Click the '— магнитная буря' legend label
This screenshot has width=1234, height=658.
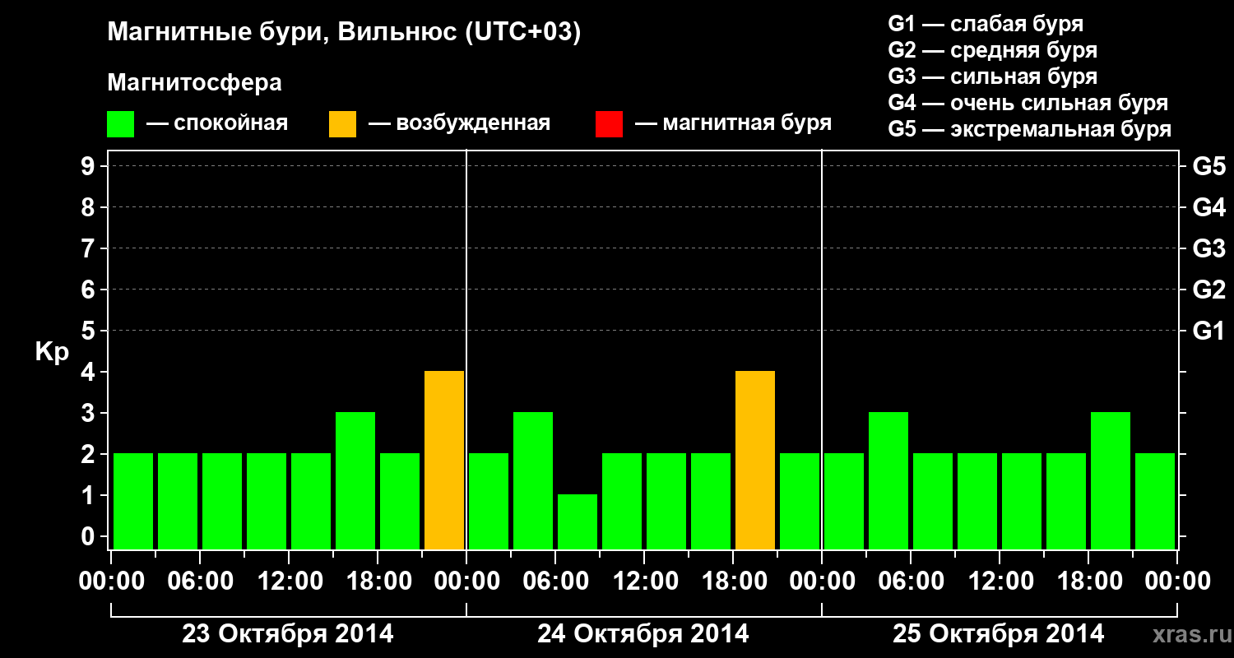click(x=733, y=123)
